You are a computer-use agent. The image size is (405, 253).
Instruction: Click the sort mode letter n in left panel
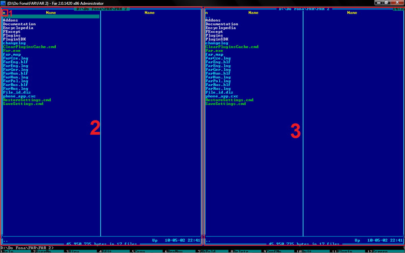point(4,13)
